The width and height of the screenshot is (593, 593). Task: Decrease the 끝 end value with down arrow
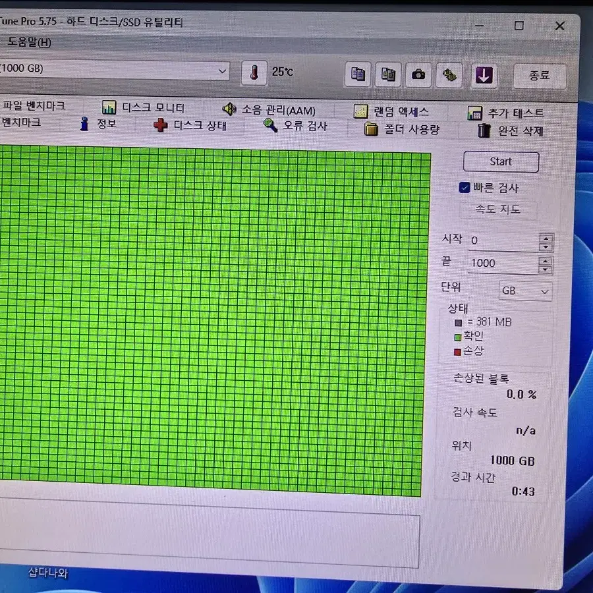pyautogui.click(x=545, y=269)
